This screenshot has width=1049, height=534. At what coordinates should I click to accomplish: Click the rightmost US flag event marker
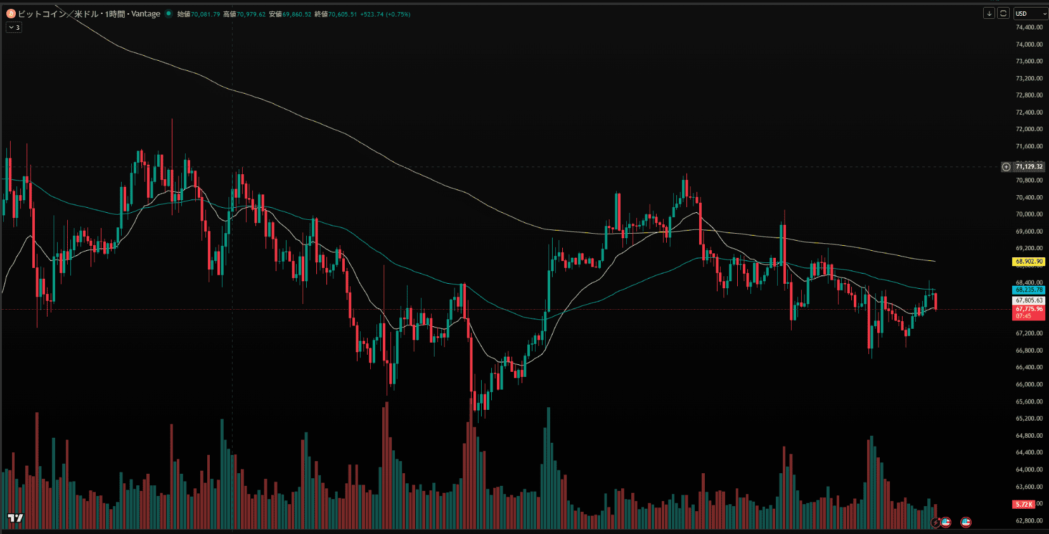tap(966, 522)
